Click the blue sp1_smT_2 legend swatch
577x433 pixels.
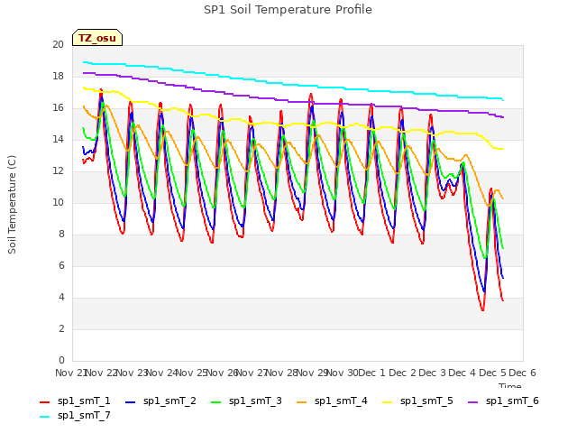[130, 402]
